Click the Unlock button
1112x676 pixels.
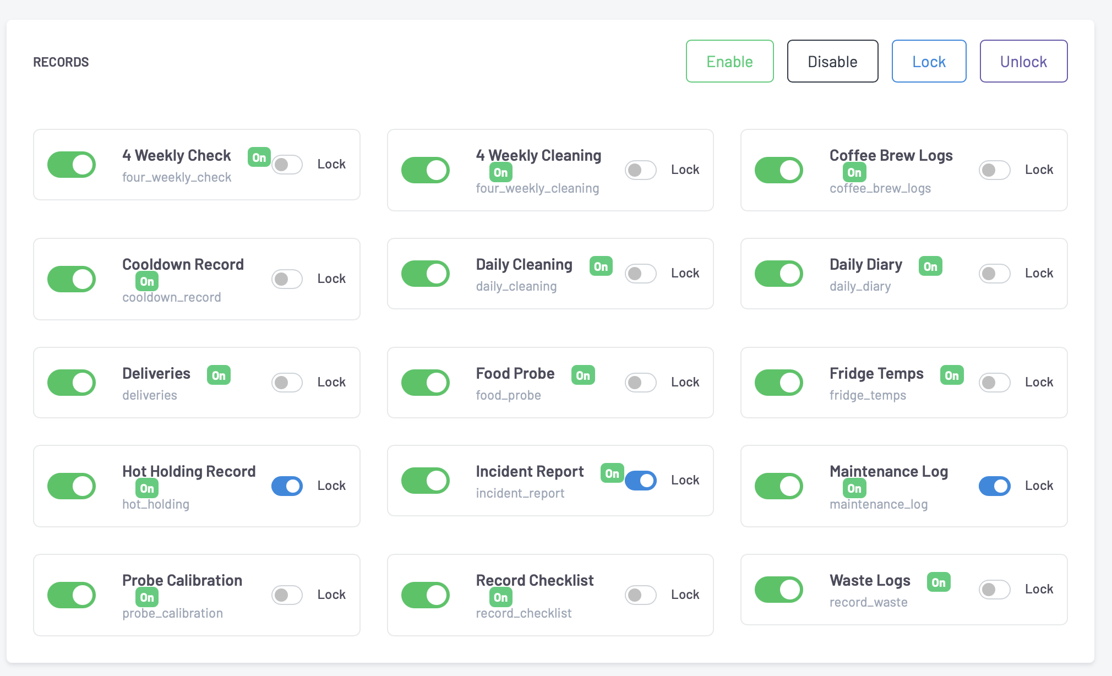(1023, 61)
